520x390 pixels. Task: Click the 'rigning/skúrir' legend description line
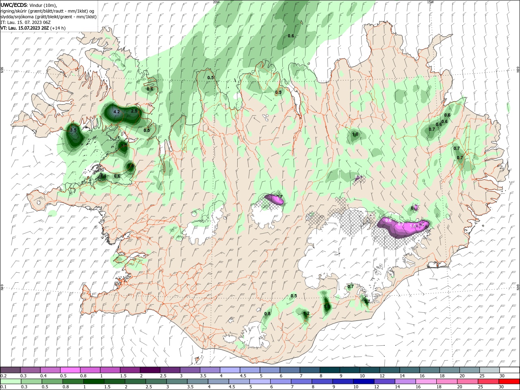tap(48, 11)
